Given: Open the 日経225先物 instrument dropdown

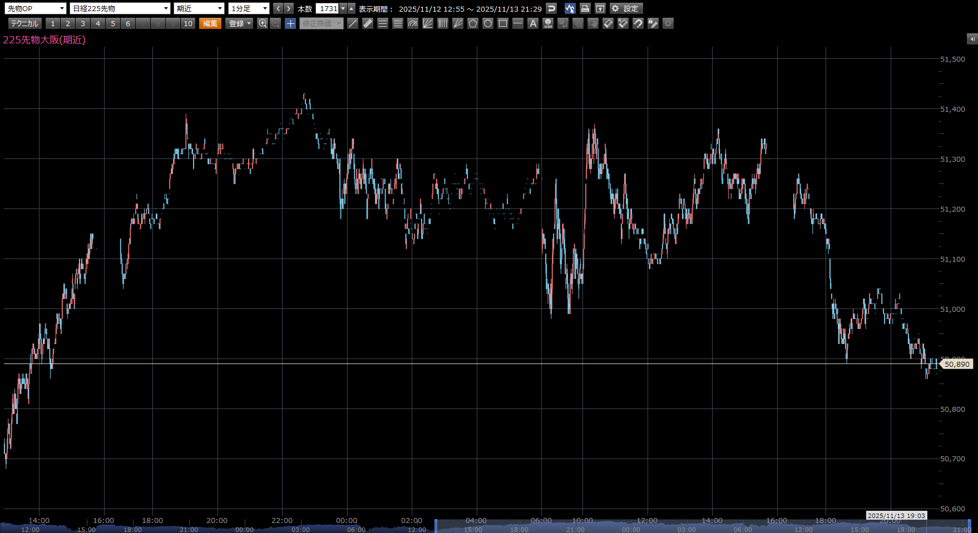Looking at the screenshot, I should coord(120,8).
